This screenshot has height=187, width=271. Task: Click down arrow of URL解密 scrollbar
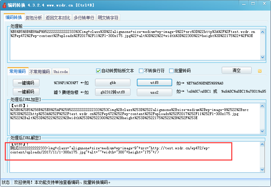tap(262, 170)
